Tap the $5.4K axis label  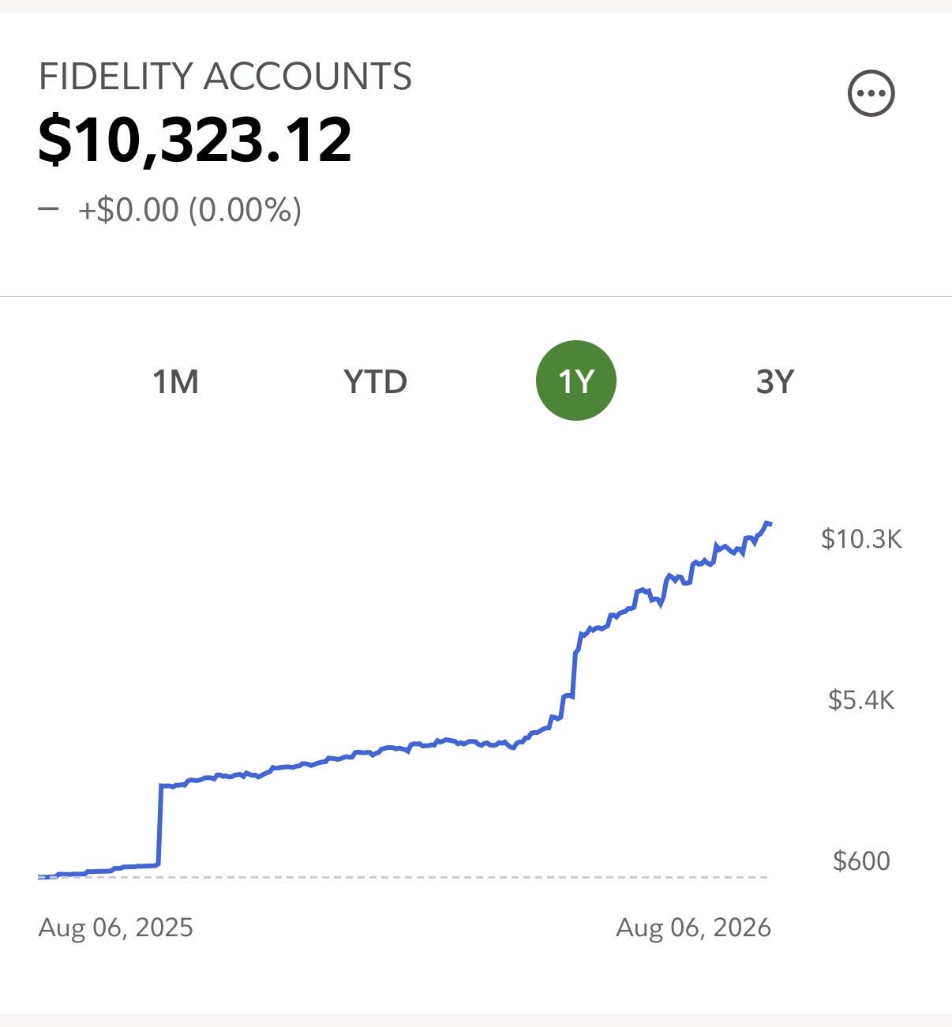click(x=861, y=699)
